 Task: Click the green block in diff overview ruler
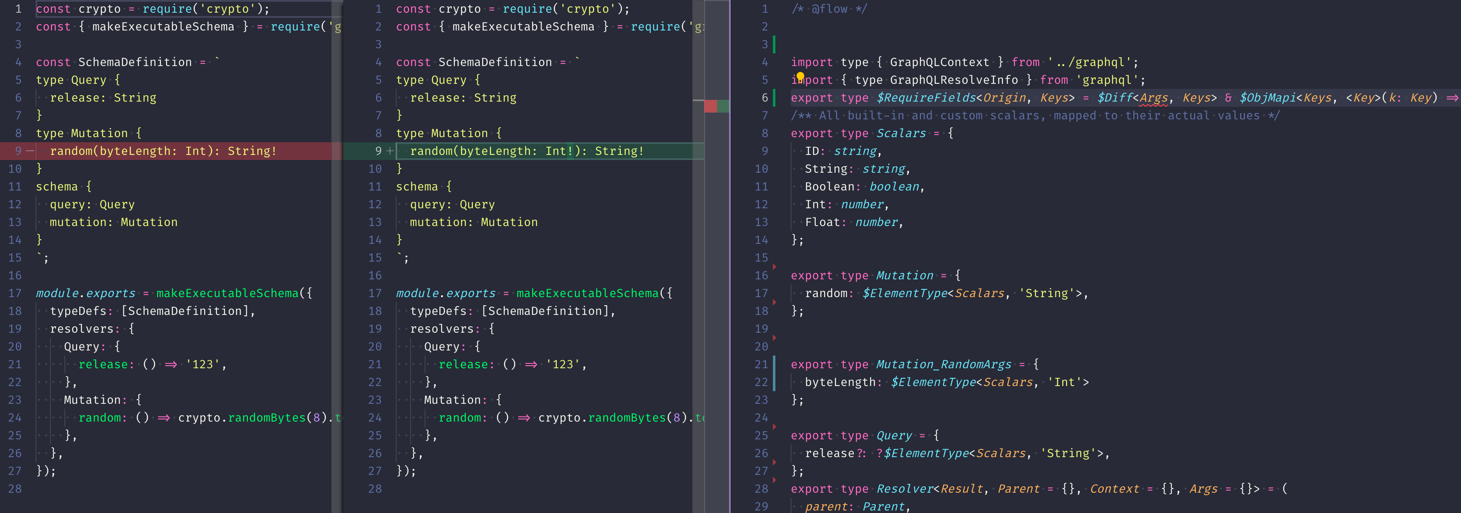(x=722, y=106)
